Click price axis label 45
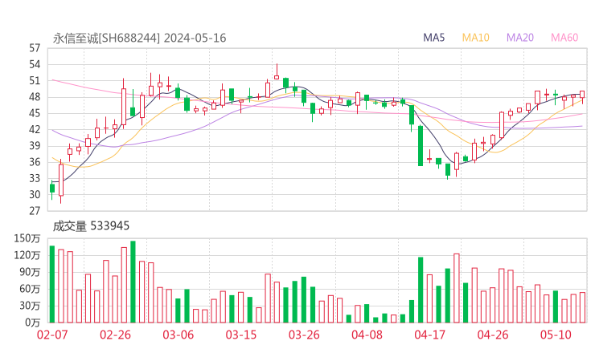This screenshot has height=353, width=595. click(x=35, y=113)
